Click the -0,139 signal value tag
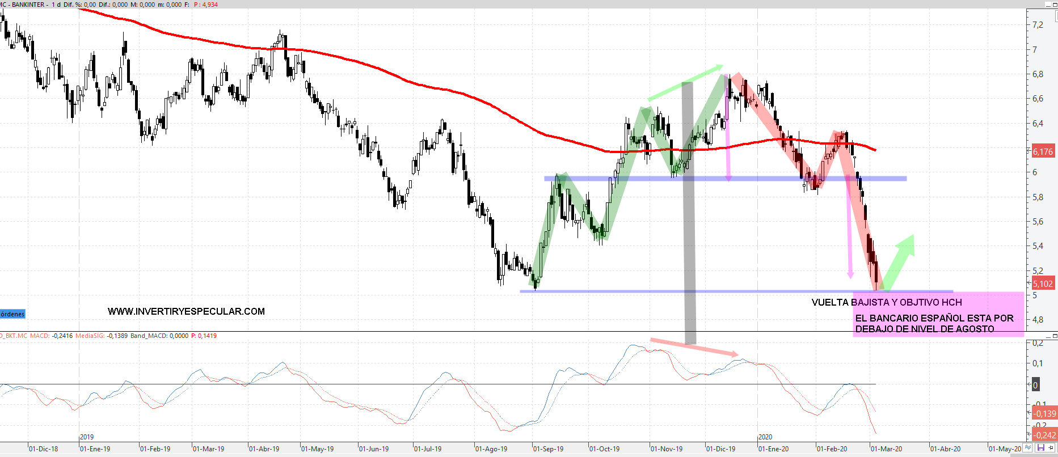The image size is (1058, 457). pyautogui.click(x=1044, y=413)
